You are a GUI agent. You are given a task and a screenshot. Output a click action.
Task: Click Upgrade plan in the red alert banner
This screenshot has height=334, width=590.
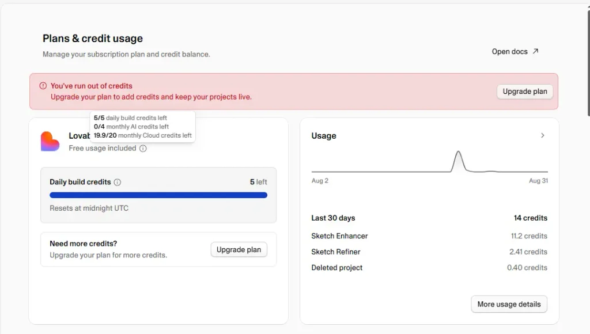click(x=525, y=92)
